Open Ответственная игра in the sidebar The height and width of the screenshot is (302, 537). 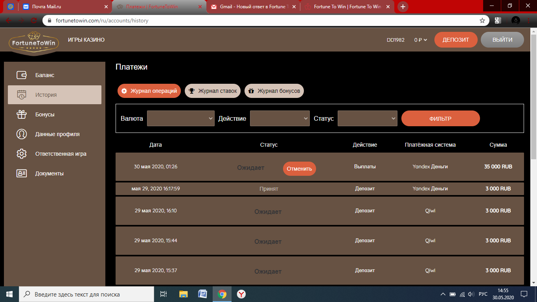(55, 154)
